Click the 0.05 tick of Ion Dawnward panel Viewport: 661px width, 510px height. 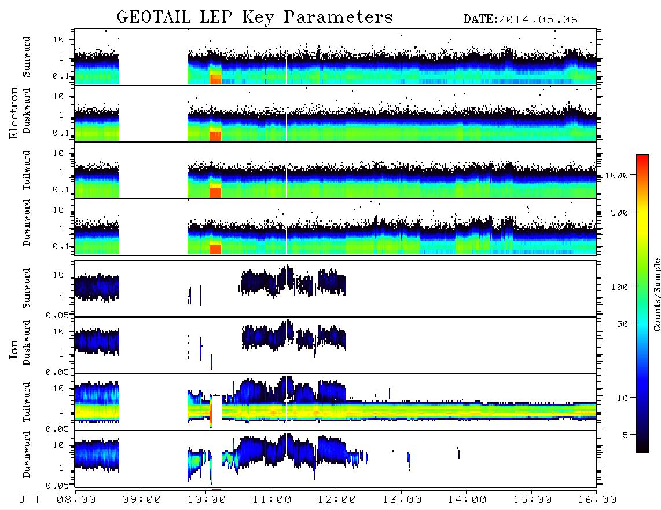coord(57,486)
